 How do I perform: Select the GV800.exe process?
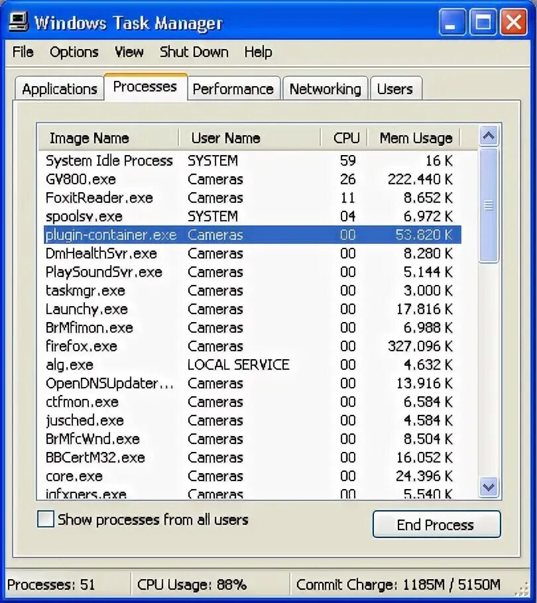pos(253,179)
